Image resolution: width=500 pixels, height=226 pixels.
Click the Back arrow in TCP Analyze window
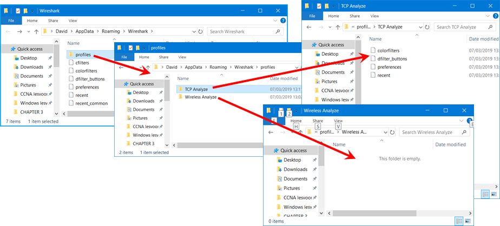click(x=308, y=27)
